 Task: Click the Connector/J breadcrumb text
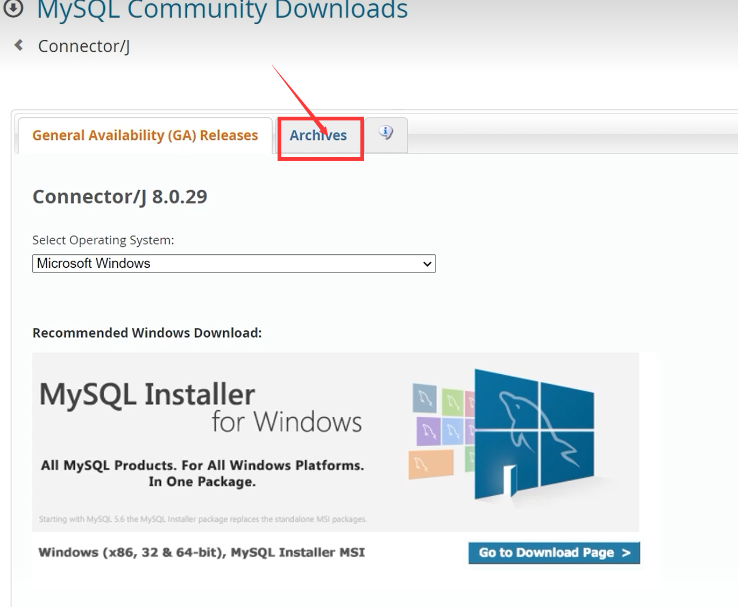tap(84, 46)
